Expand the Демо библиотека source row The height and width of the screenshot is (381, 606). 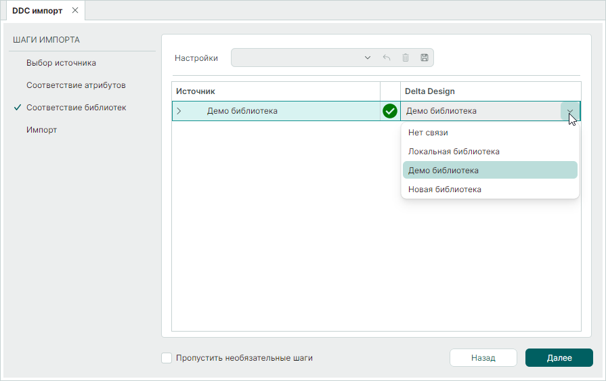[x=179, y=111]
